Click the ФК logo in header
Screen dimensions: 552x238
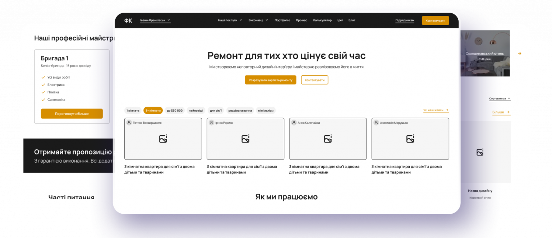tap(128, 20)
